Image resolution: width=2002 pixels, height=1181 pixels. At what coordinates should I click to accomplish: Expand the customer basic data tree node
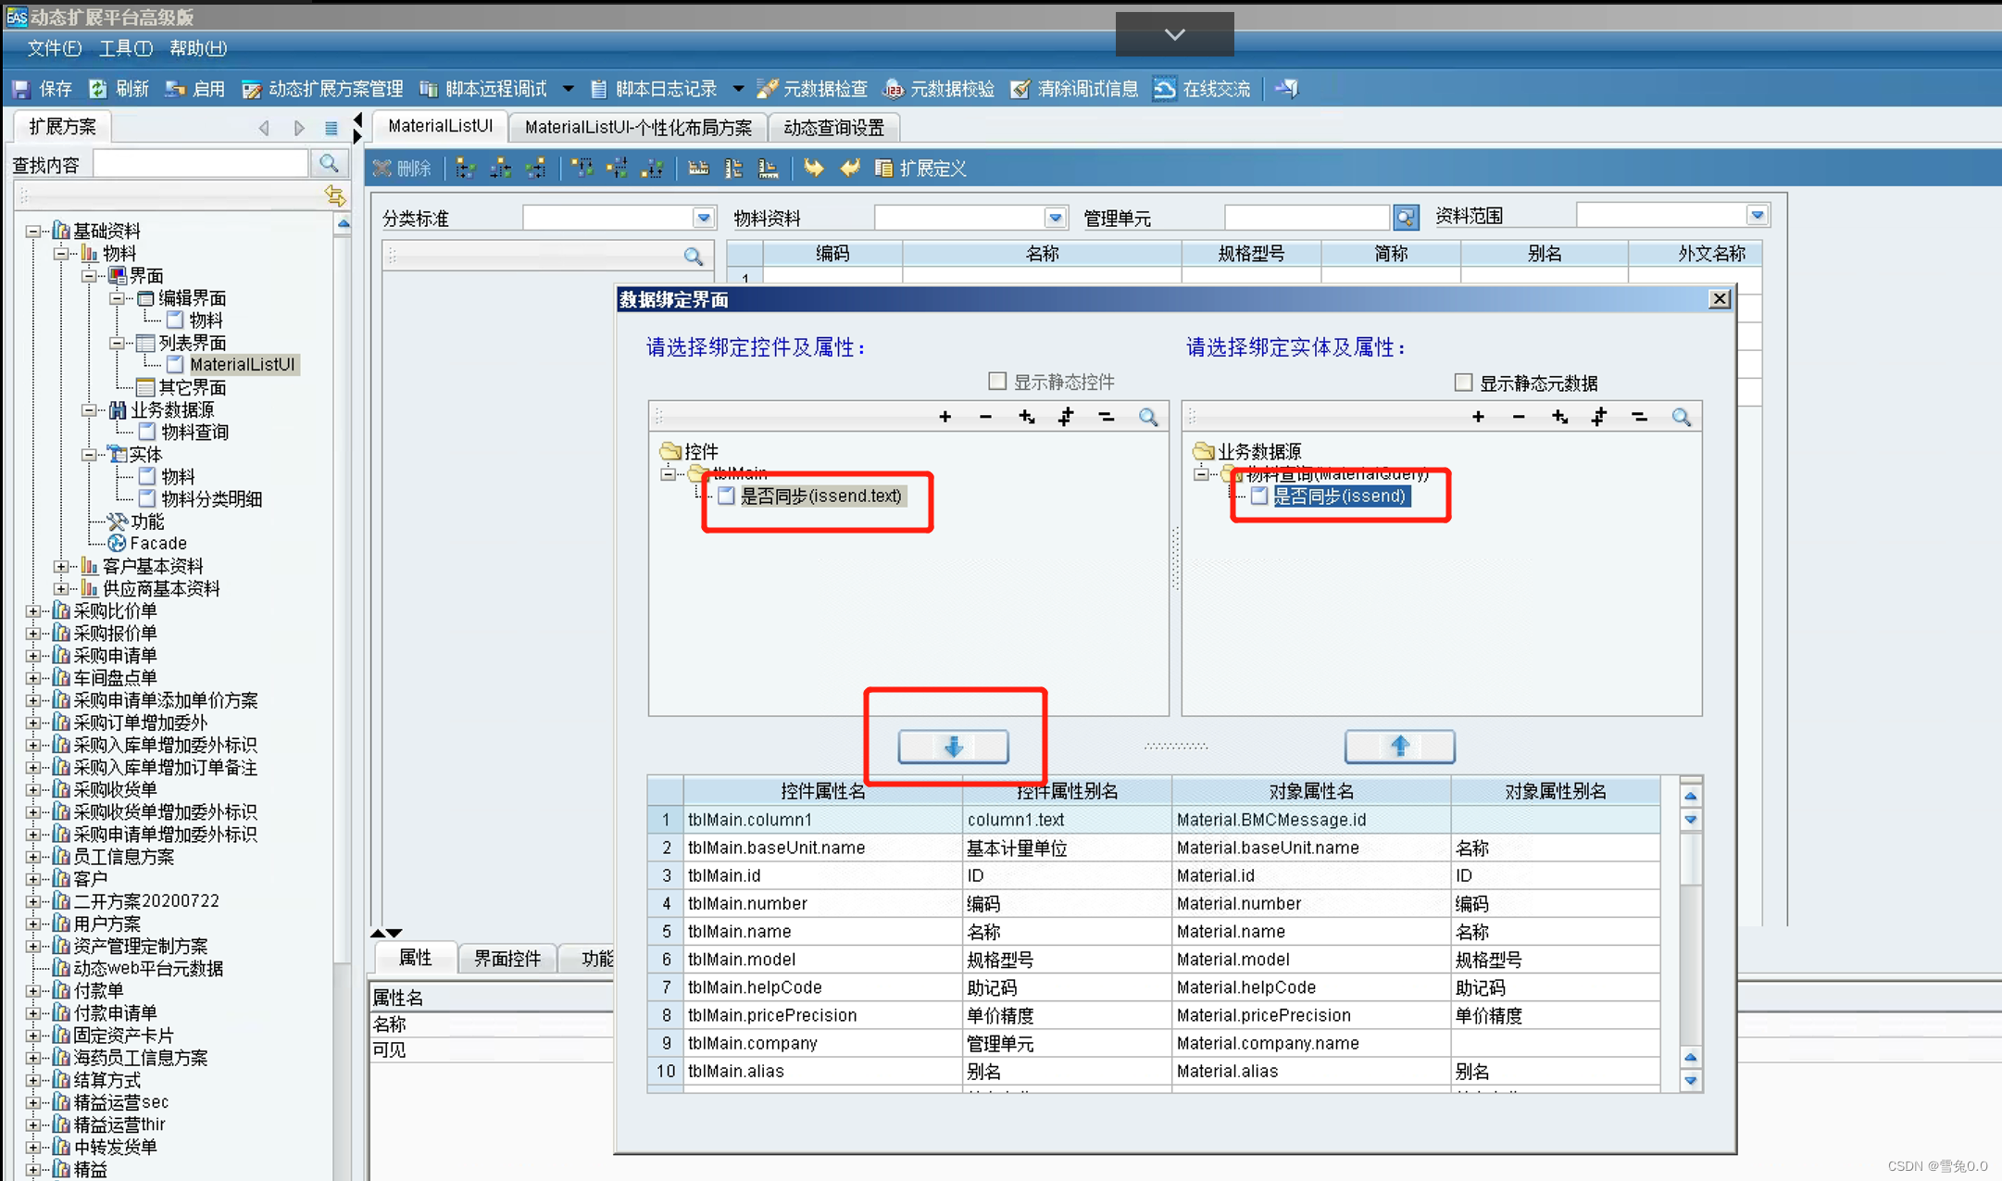click(61, 566)
